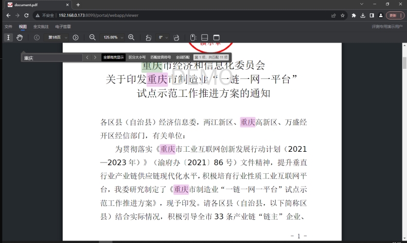Go to next page arrow
Viewport: 407px width, 243px height.
76,37
